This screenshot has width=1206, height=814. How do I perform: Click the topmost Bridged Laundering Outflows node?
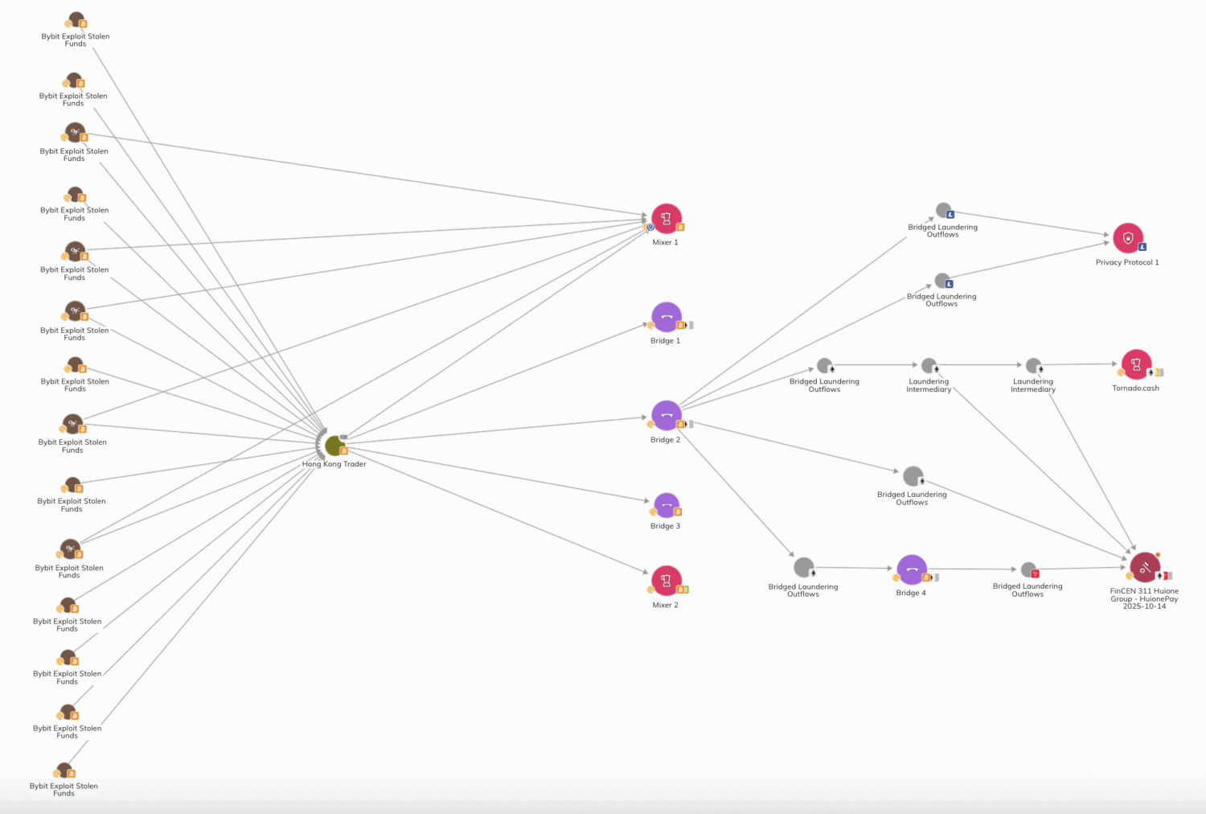click(x=944, y=211)
